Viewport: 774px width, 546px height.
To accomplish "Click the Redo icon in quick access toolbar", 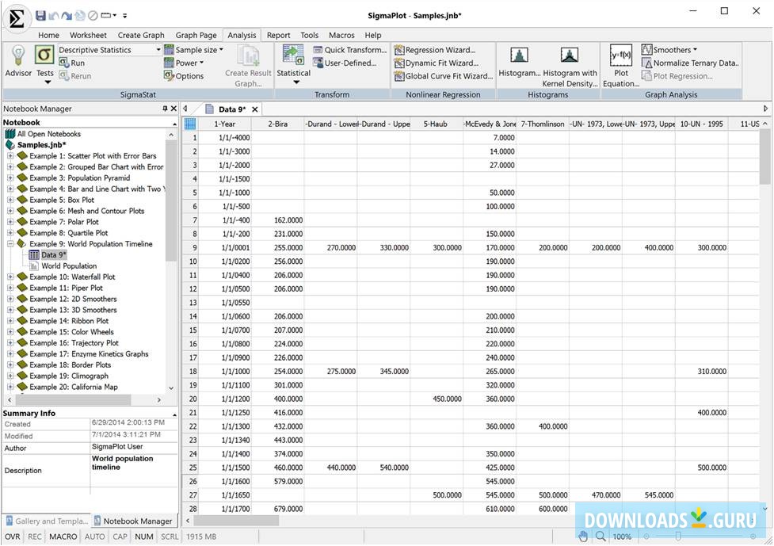I will (67, 15).
